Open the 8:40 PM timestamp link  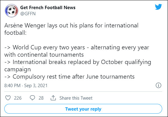tap(12, 86)
